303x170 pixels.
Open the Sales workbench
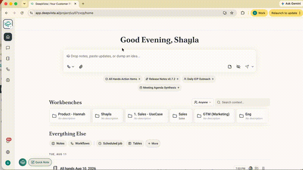[x=181, y=116]
